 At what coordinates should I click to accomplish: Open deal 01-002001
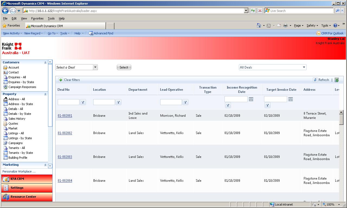pos(65,116)
